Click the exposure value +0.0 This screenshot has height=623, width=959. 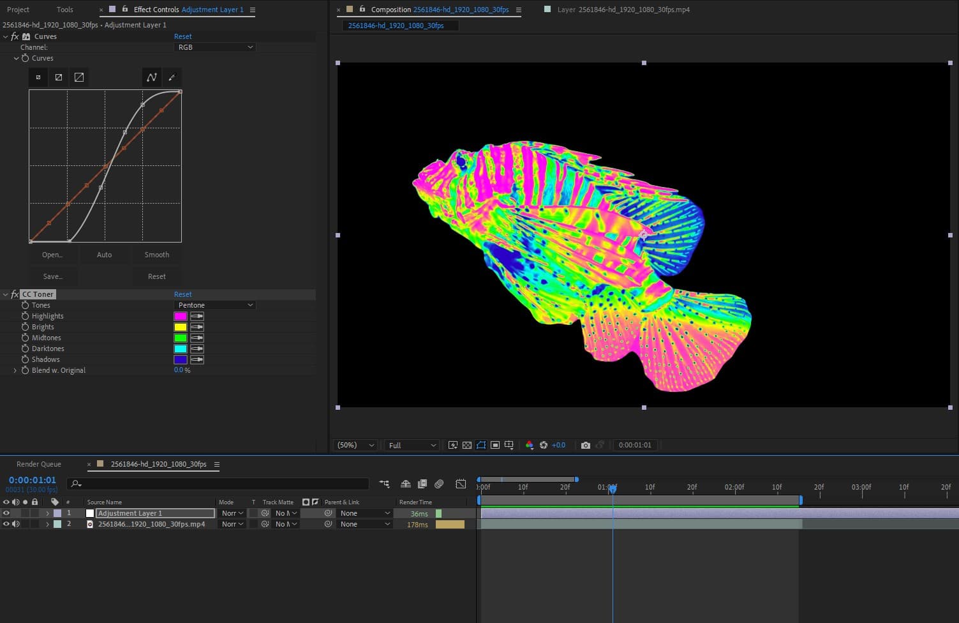(558, 445)
